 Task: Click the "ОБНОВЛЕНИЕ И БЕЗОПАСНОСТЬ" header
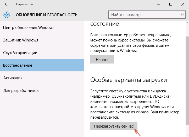coord(47,15)
